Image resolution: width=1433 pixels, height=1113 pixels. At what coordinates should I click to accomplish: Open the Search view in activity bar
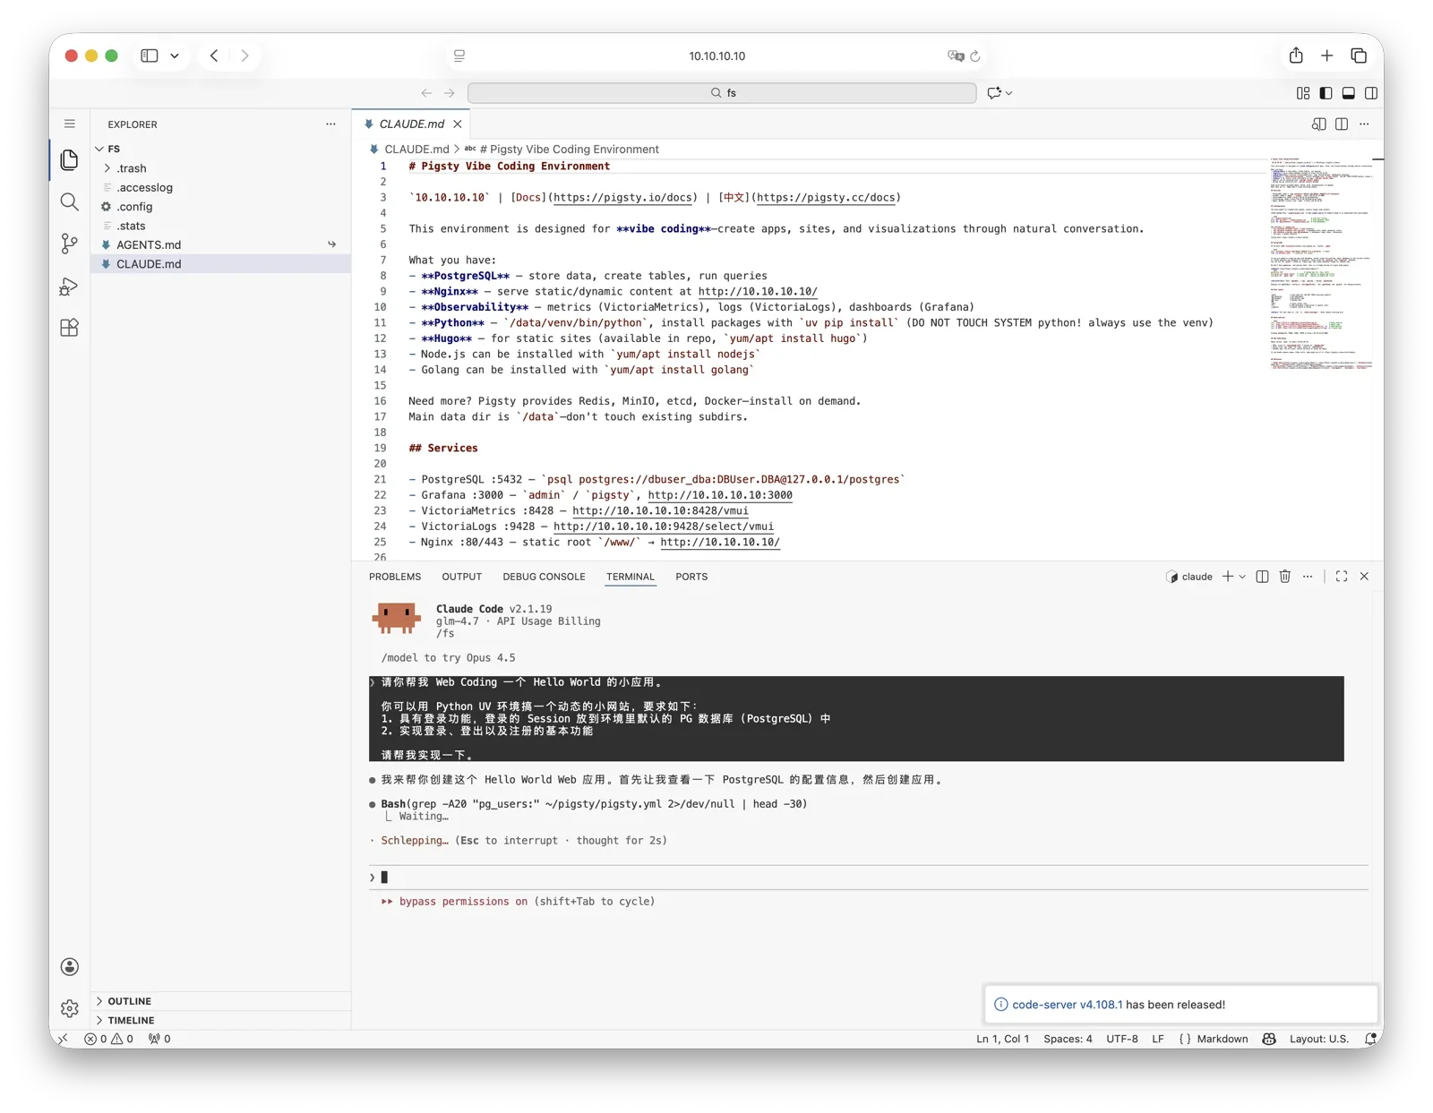point(69,201)
